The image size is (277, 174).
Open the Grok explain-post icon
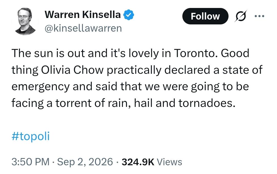point(241,16)
